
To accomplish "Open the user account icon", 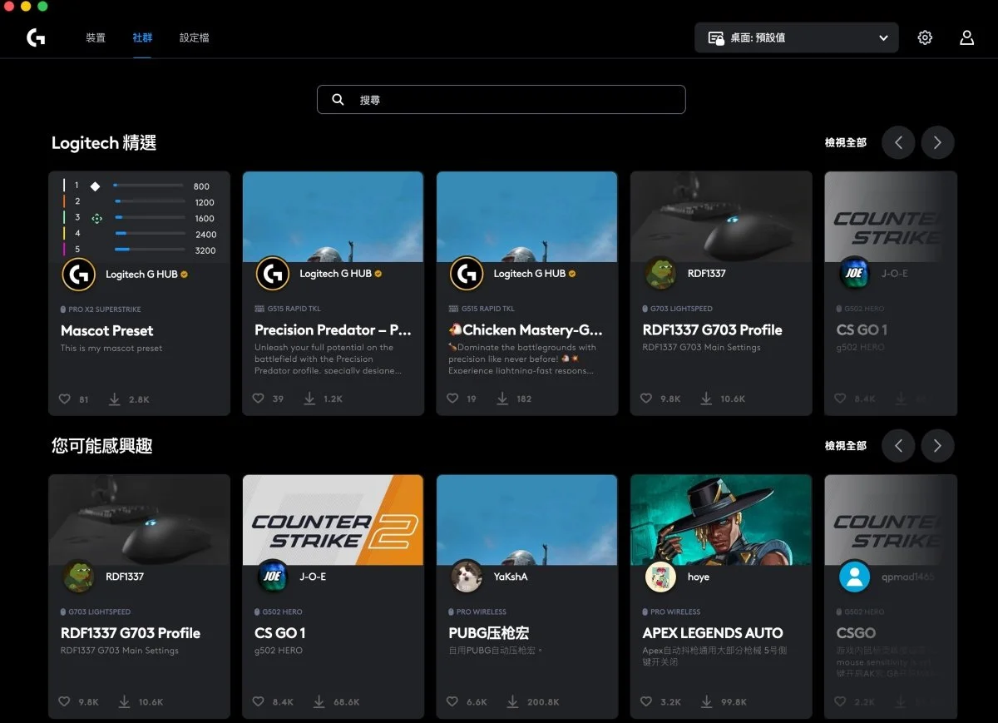I will [966, 37].
